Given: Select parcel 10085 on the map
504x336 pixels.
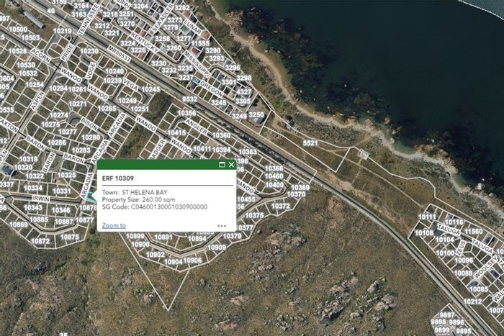Looking at the screenshot, I should pyautogui.click(x=478, y=289).
